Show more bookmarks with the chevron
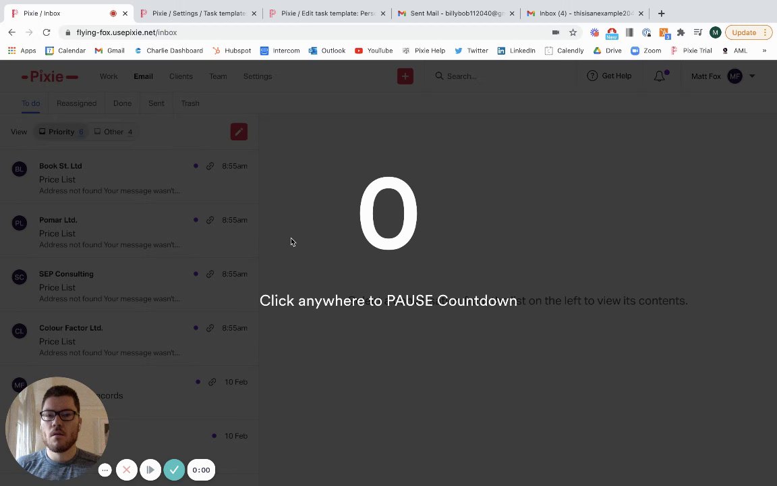The height and width of the screenshot is (486, 777). click(x=764, y=51)
